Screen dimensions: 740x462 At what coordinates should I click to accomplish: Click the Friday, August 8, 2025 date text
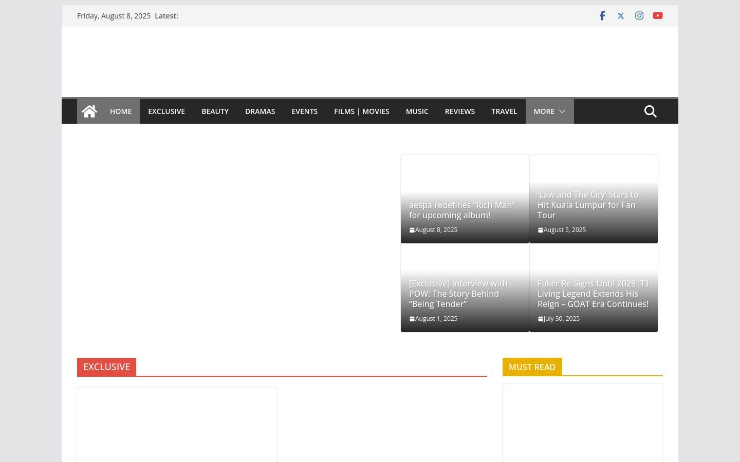click(114, 16)
